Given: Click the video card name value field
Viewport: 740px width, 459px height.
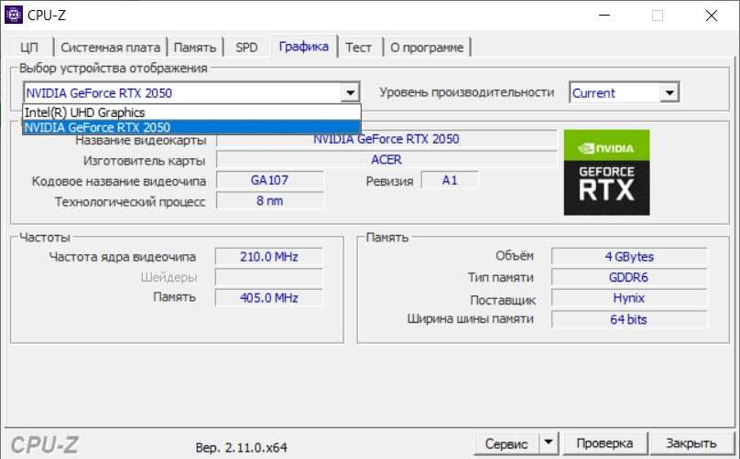Looking at the screenshot, I should point(386,139).
